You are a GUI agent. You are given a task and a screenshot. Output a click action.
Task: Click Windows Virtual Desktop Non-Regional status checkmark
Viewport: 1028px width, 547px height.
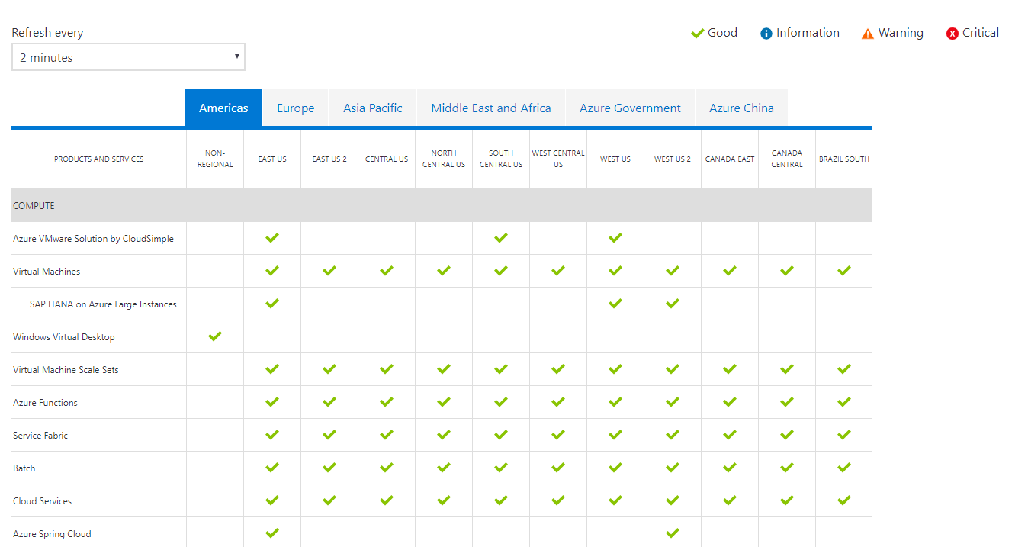tap(215, 336)
